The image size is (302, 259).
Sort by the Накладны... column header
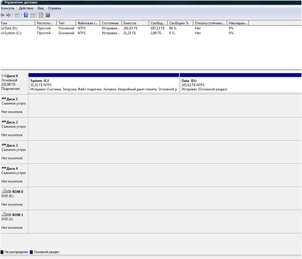(x=238, y=23)
